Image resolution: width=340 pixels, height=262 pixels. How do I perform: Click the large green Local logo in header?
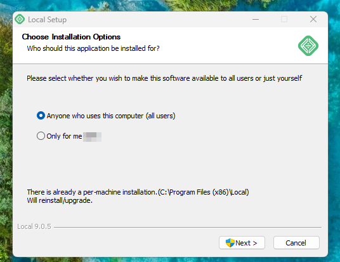click(x=308, y=46)
